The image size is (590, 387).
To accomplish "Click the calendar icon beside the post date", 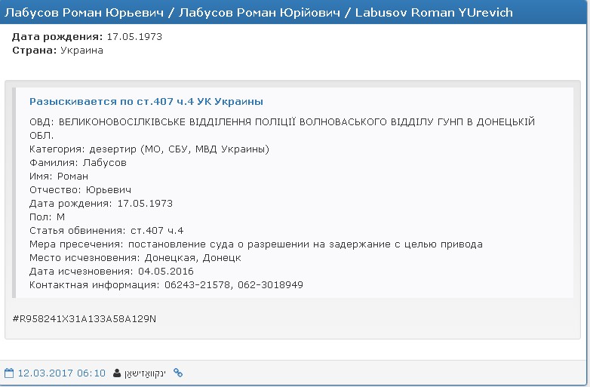I will (10, 373).
